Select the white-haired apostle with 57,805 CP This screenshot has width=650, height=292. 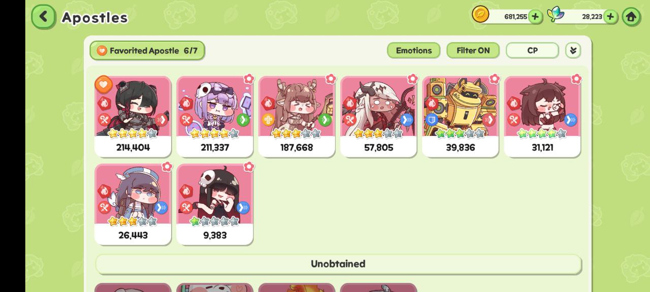coord(378,117)
